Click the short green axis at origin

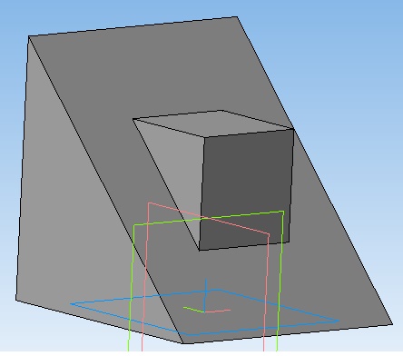193,310
